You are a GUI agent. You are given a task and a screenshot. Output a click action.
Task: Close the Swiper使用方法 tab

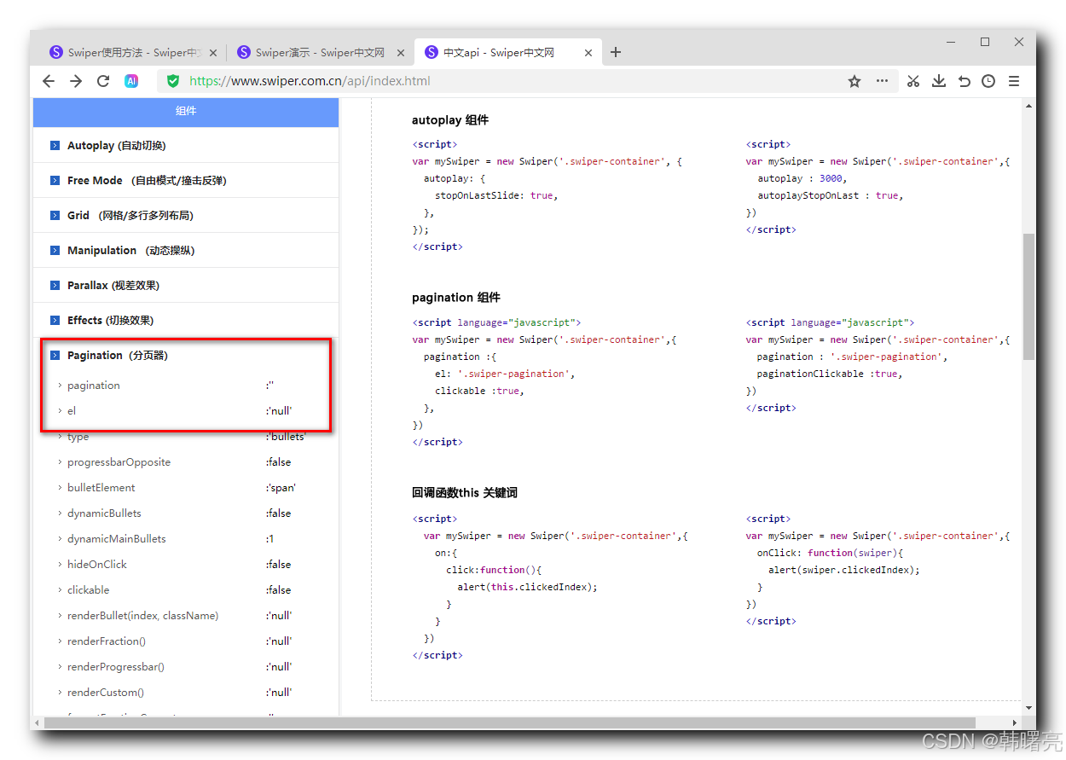tap(213, 53)
